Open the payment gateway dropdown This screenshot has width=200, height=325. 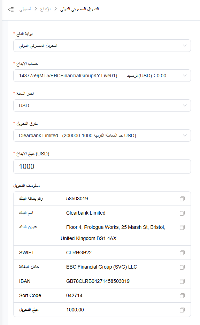(102, 46)
